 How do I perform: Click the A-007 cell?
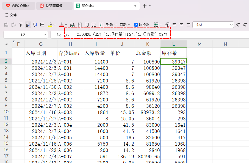pos(70,156)
